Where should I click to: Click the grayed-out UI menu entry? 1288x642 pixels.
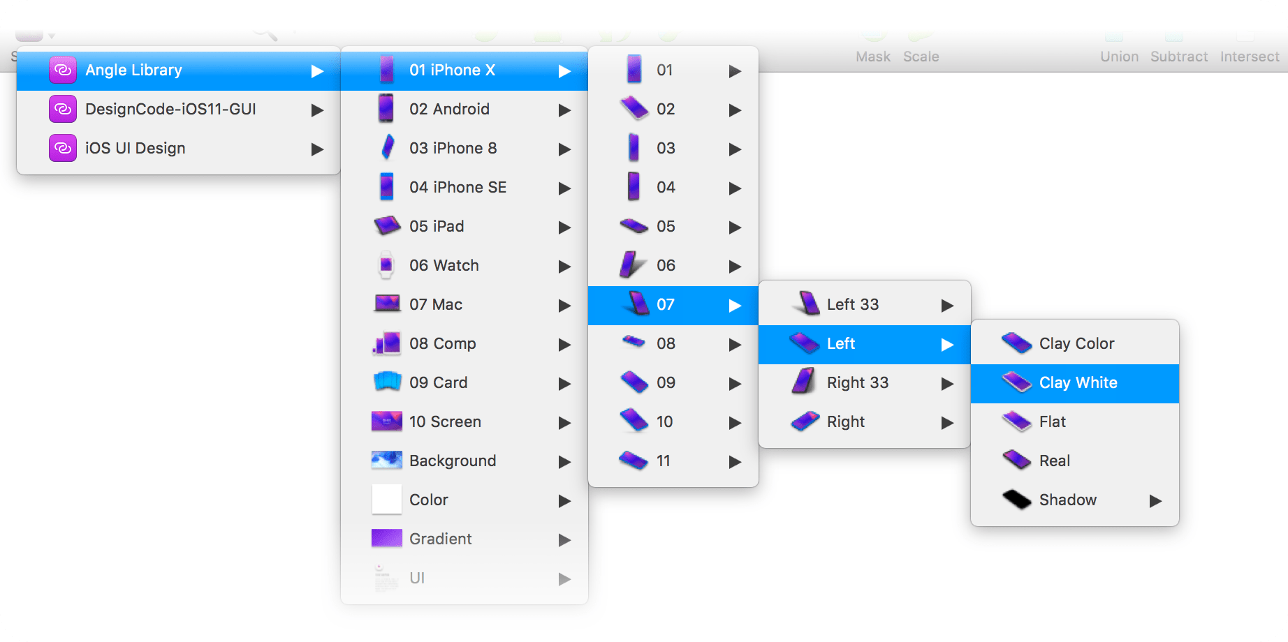[x=464, y=578]
